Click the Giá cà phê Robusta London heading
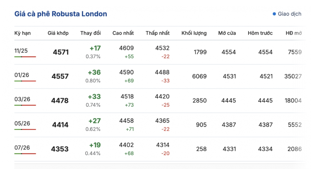Viewport: 312px width, 169px height. [61, 14]
